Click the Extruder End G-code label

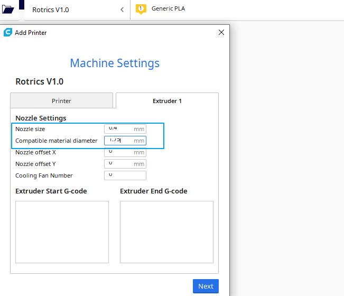154,191
